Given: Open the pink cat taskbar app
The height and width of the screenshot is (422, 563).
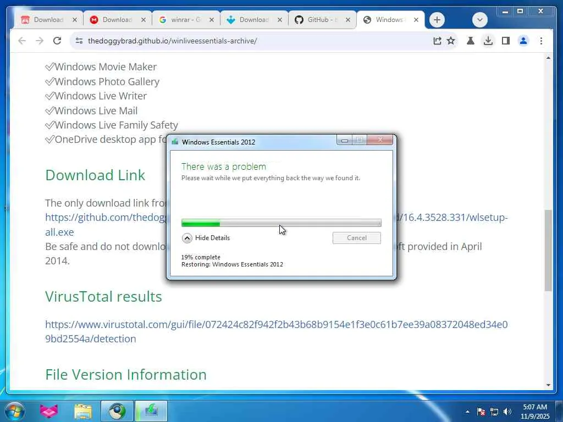Looking at the screenshot, I should 49,411.
